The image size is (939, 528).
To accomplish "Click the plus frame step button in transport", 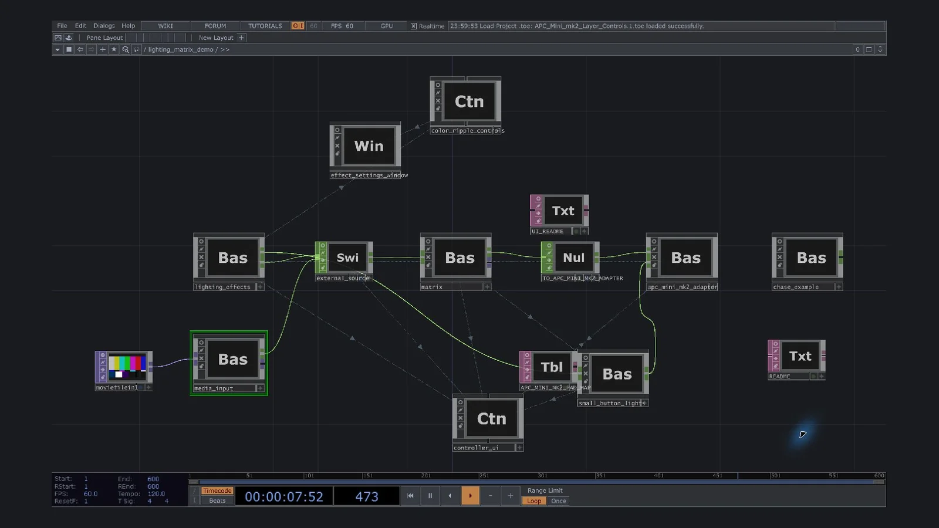I will click(x=511, y=496).
